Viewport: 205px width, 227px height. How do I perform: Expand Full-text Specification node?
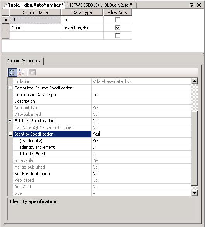pos(10,121)
